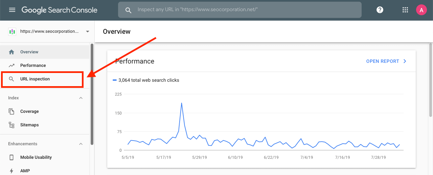Open the hamburger main menu
The width and height of the screenshot is (433, 175).
(x=12, y=10)
